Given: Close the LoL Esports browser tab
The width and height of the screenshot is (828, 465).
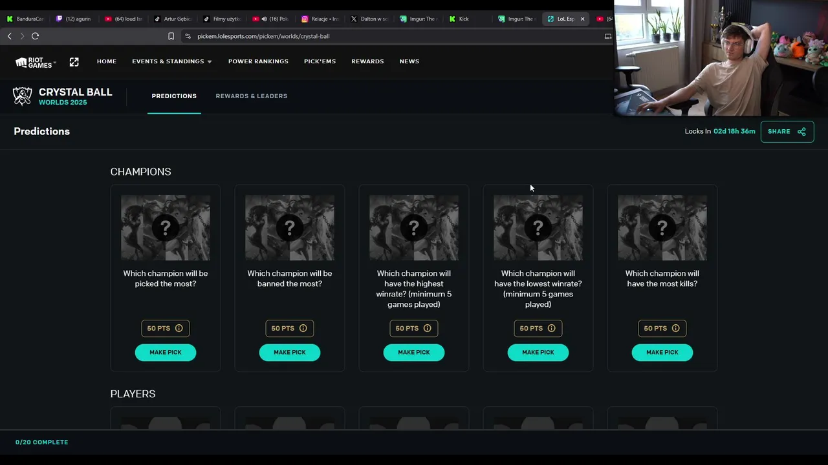Looking at the screenshot, I should click(582, 19).
